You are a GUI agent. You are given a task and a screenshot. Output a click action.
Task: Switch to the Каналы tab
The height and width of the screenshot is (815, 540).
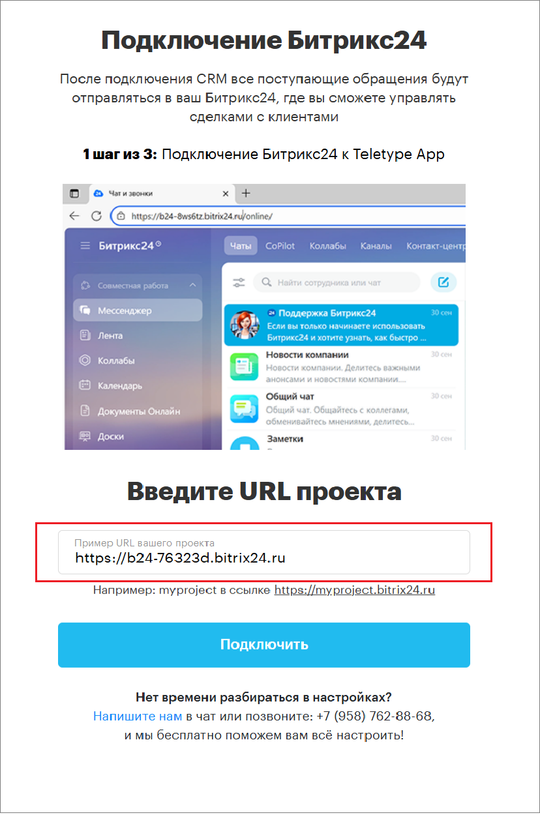(x=376, y=246)
